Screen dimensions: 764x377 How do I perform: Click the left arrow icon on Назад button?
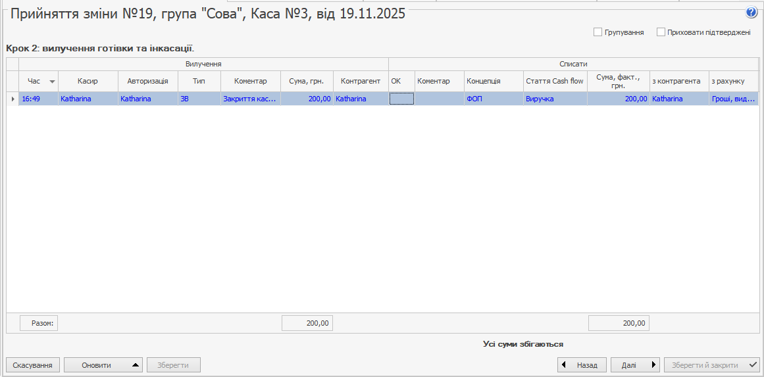coord(564,365)
